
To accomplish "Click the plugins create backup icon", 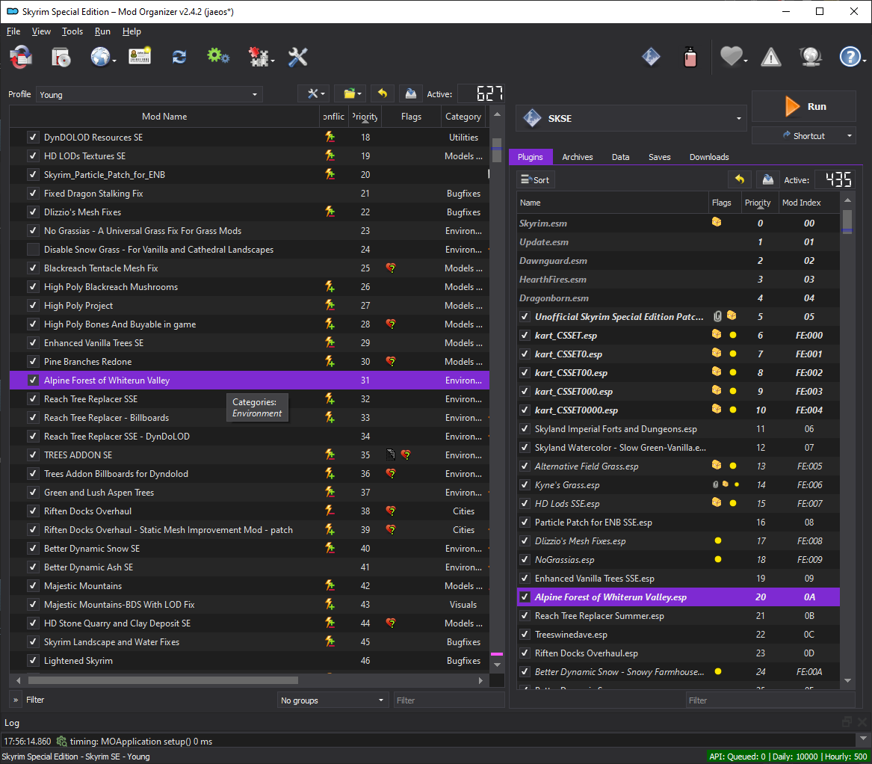I will tap(768, 179).
